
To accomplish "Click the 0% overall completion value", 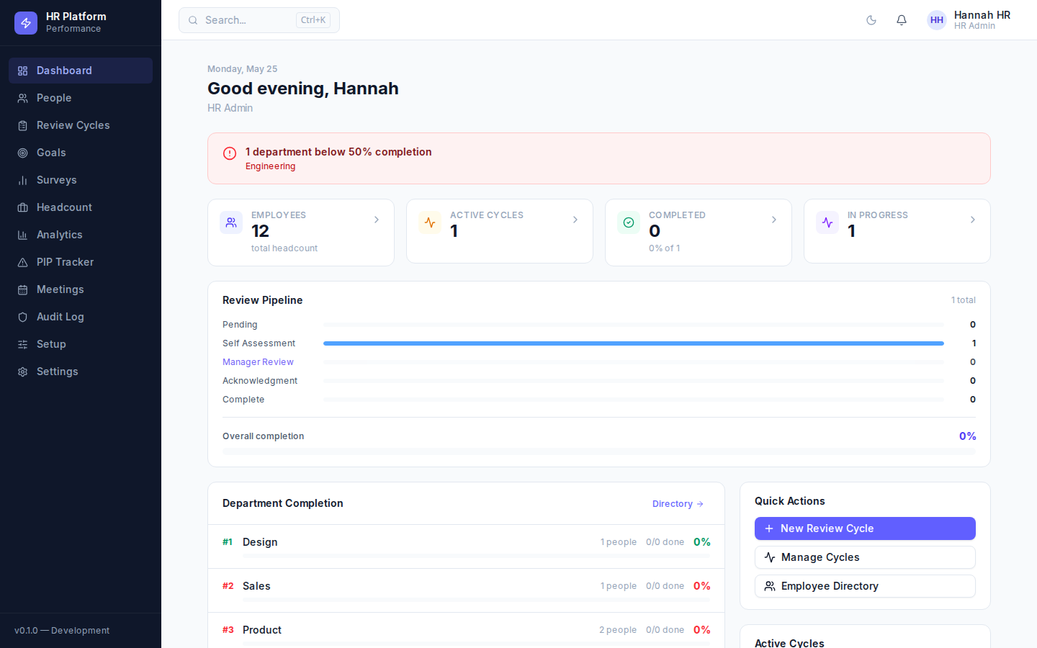I will (x=968, y=436).
